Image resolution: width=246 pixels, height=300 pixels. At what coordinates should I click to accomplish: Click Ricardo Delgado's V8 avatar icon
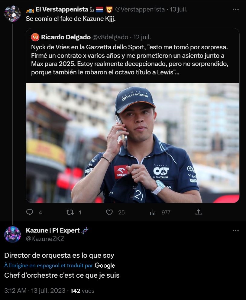(35, 37)
